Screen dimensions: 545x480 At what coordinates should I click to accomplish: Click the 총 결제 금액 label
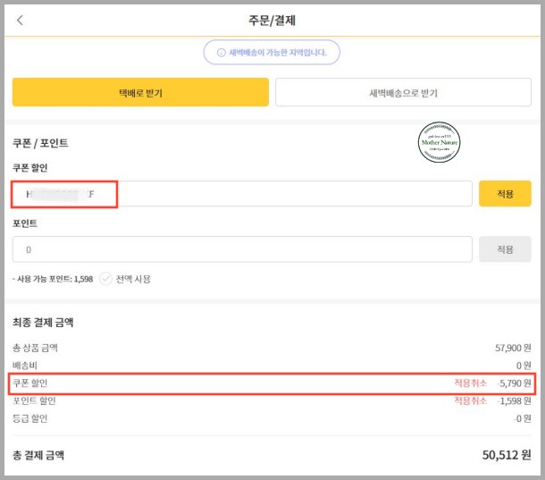tap(38, 455)
